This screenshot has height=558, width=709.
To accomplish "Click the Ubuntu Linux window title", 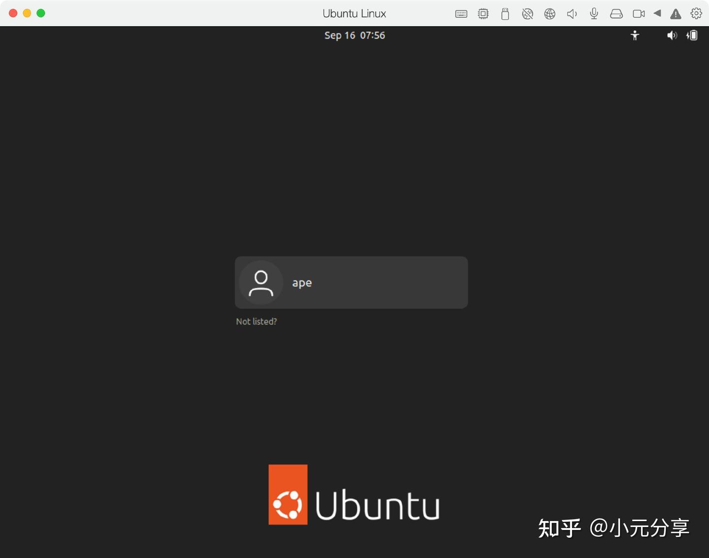I will [x=354, y=13].
